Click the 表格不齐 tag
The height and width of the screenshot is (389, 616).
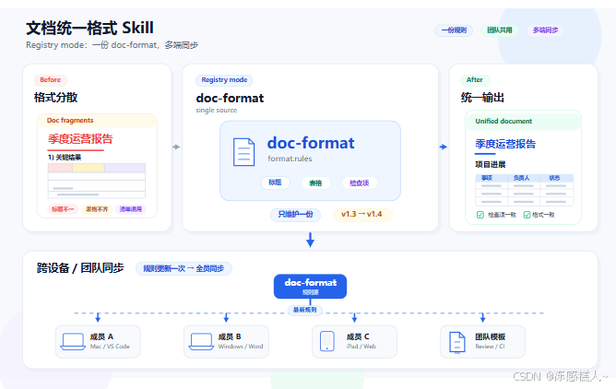(97, 209)
